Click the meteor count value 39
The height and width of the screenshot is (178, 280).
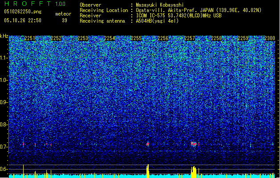pyautogui.click(x=65, y=20)
